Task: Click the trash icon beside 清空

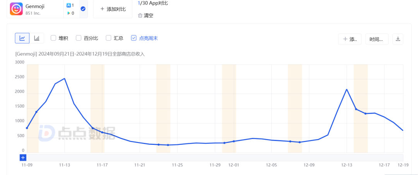Action: 140,16
